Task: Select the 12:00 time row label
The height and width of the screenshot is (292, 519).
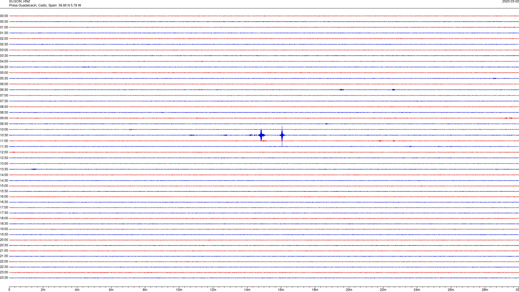Action: coord(4,152)
